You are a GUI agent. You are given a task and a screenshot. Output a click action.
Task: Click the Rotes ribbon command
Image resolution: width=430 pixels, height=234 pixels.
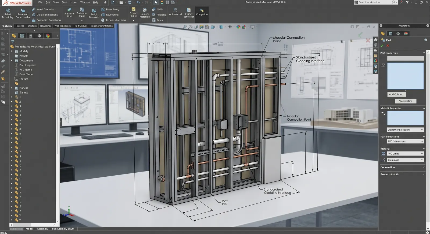tap(157, 20)
